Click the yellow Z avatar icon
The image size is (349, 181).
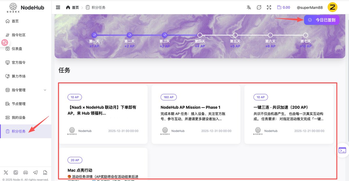click(332, 7)
